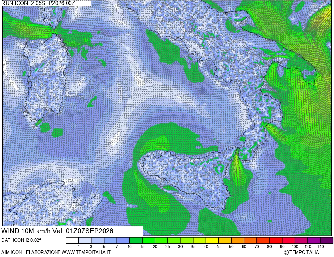Click the 'WIND 10M km/h Val. 01Z07SEP2026' label
The image size is (334, 257).
point(57,231)
